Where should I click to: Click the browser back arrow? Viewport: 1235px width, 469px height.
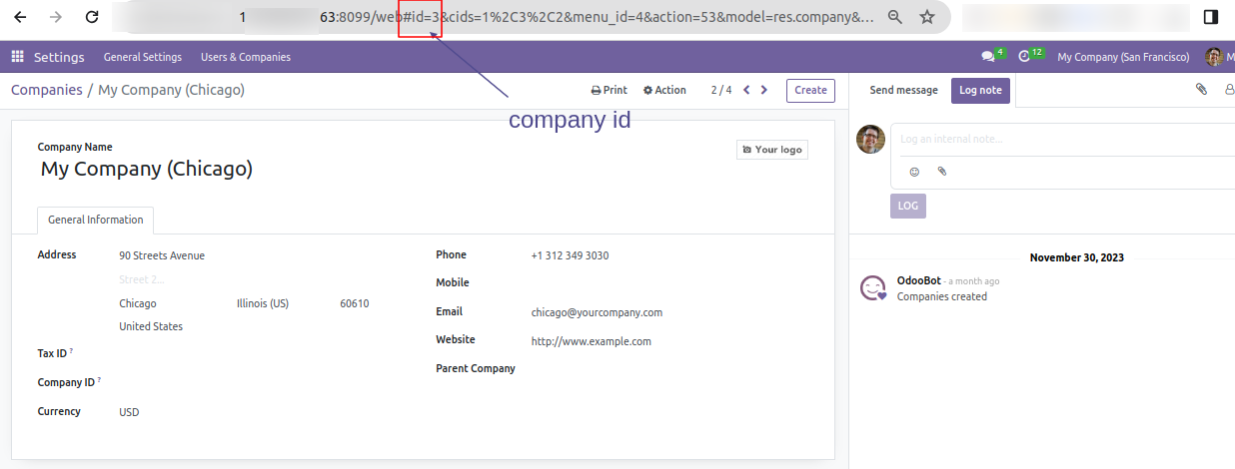pyautogui.click(x=20, y=17)
